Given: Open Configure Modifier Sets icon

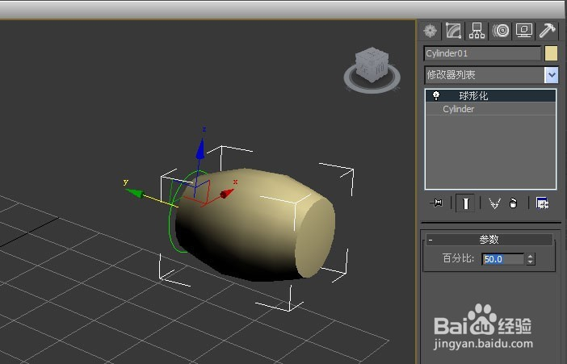Looking at the screenshot, I should [542, 203].
